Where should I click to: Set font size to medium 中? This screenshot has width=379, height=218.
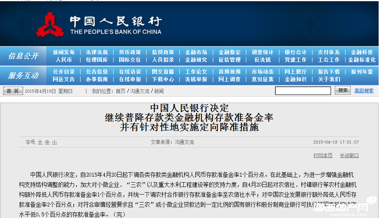tap(47, 142)
